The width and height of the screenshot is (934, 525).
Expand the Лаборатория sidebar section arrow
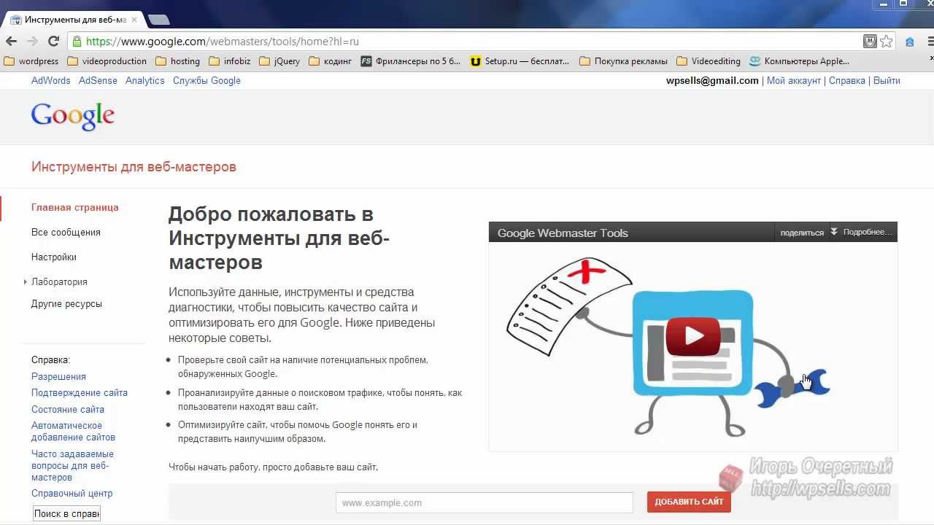coord(25,281)
